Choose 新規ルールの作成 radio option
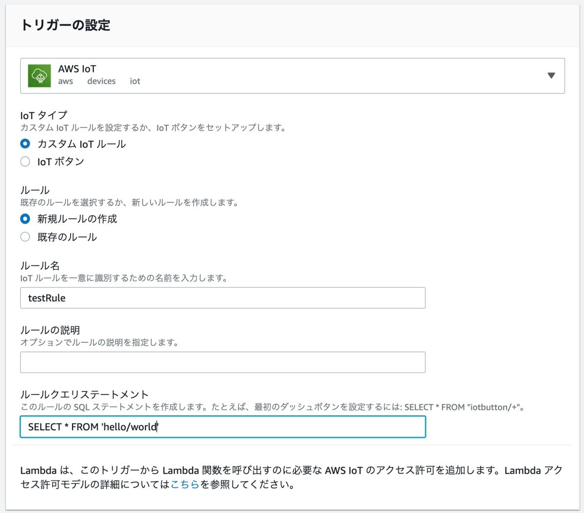Screen dimensions: 584x513 (x=25, y=219)
